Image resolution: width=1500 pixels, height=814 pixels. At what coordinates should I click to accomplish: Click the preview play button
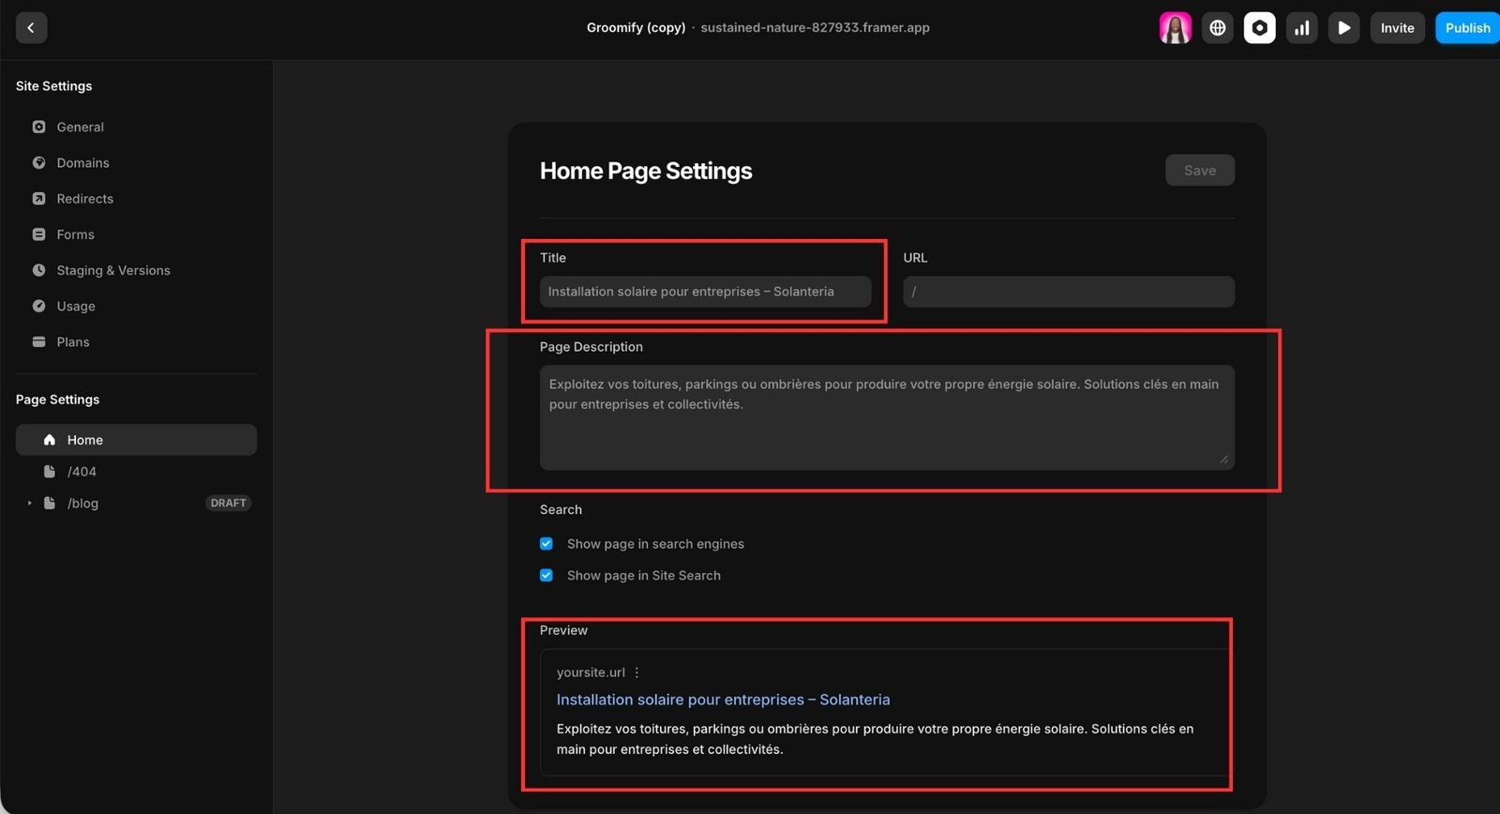pos(1343,28)
